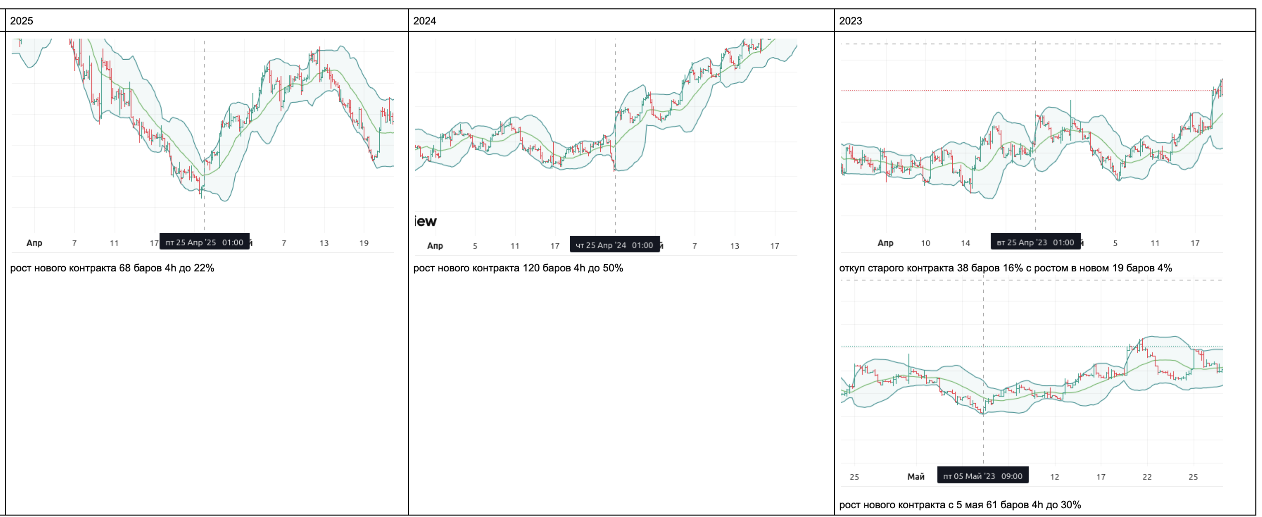1262x517 pixels.
Task: Select the 2024 candlestick chart image
Action: 606,142
